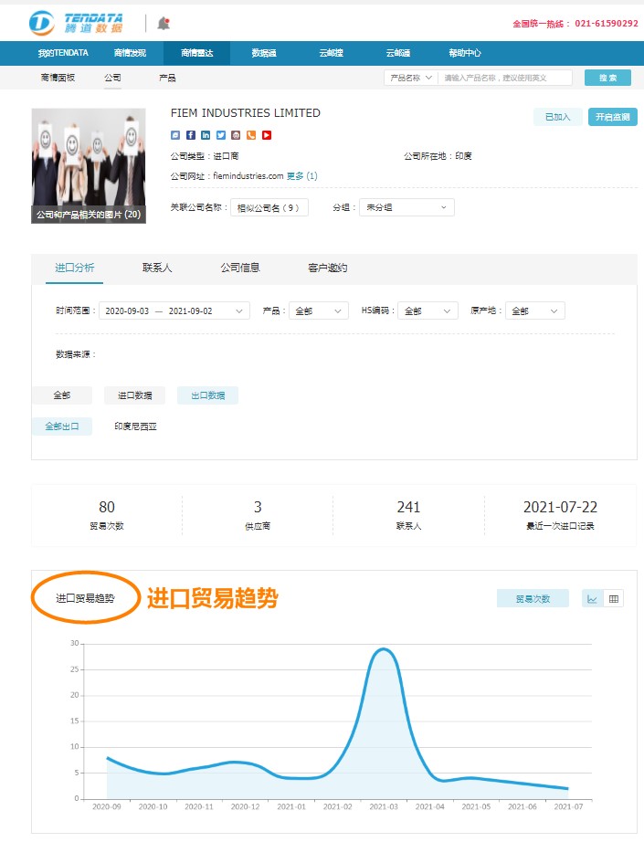This screenshot has width=644, height=842.
Task: Click the fiemindustries.com website text
Action: tap(248, 176)
